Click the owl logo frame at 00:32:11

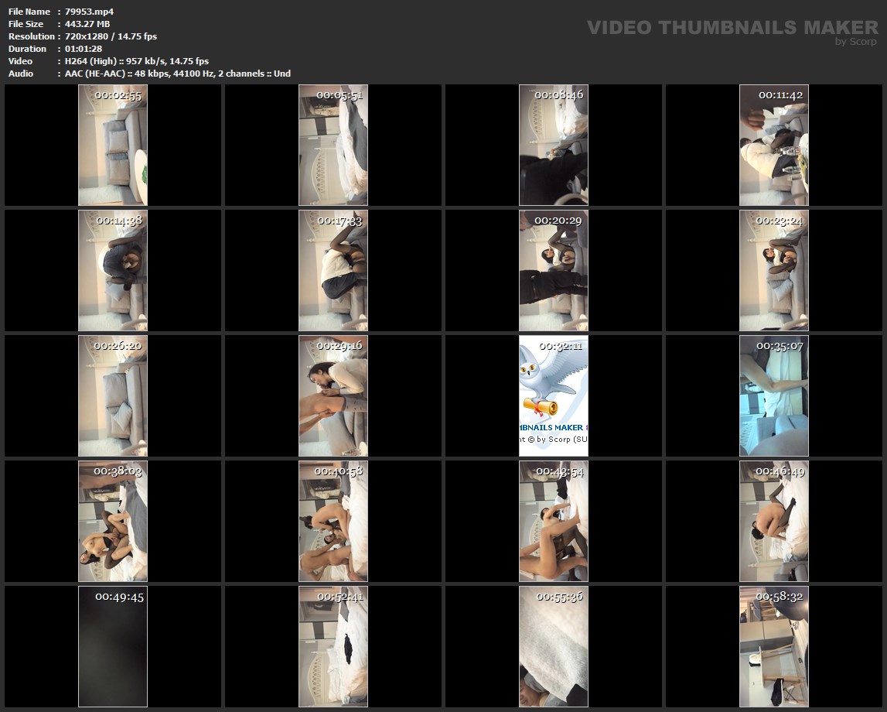click(x=554, y=395)
